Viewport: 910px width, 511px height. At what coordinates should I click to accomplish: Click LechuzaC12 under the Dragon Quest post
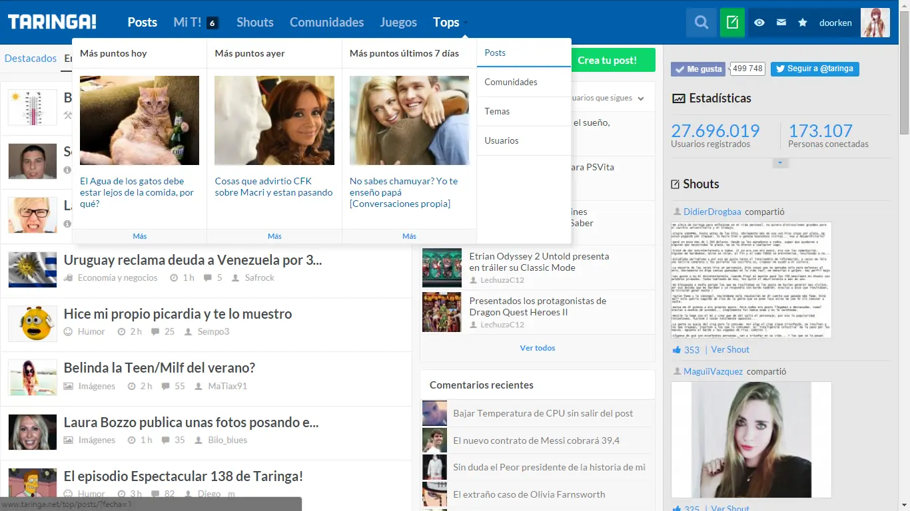(502, 325)
